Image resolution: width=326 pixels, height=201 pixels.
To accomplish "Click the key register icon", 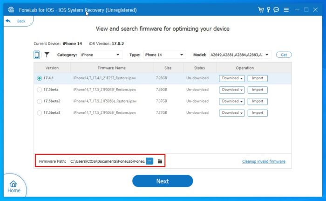I will pos(268,10).
